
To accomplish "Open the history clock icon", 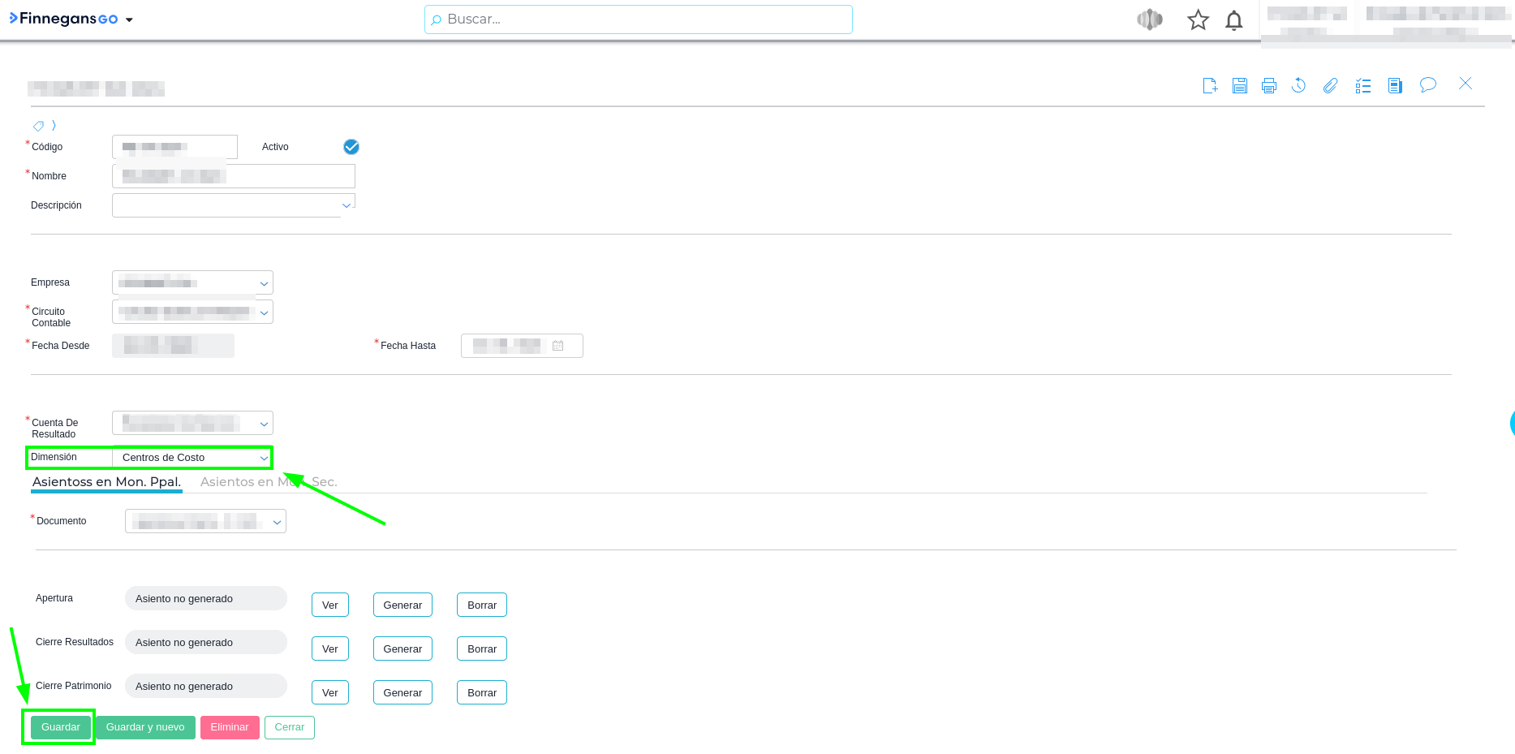I will point(1298,85).
